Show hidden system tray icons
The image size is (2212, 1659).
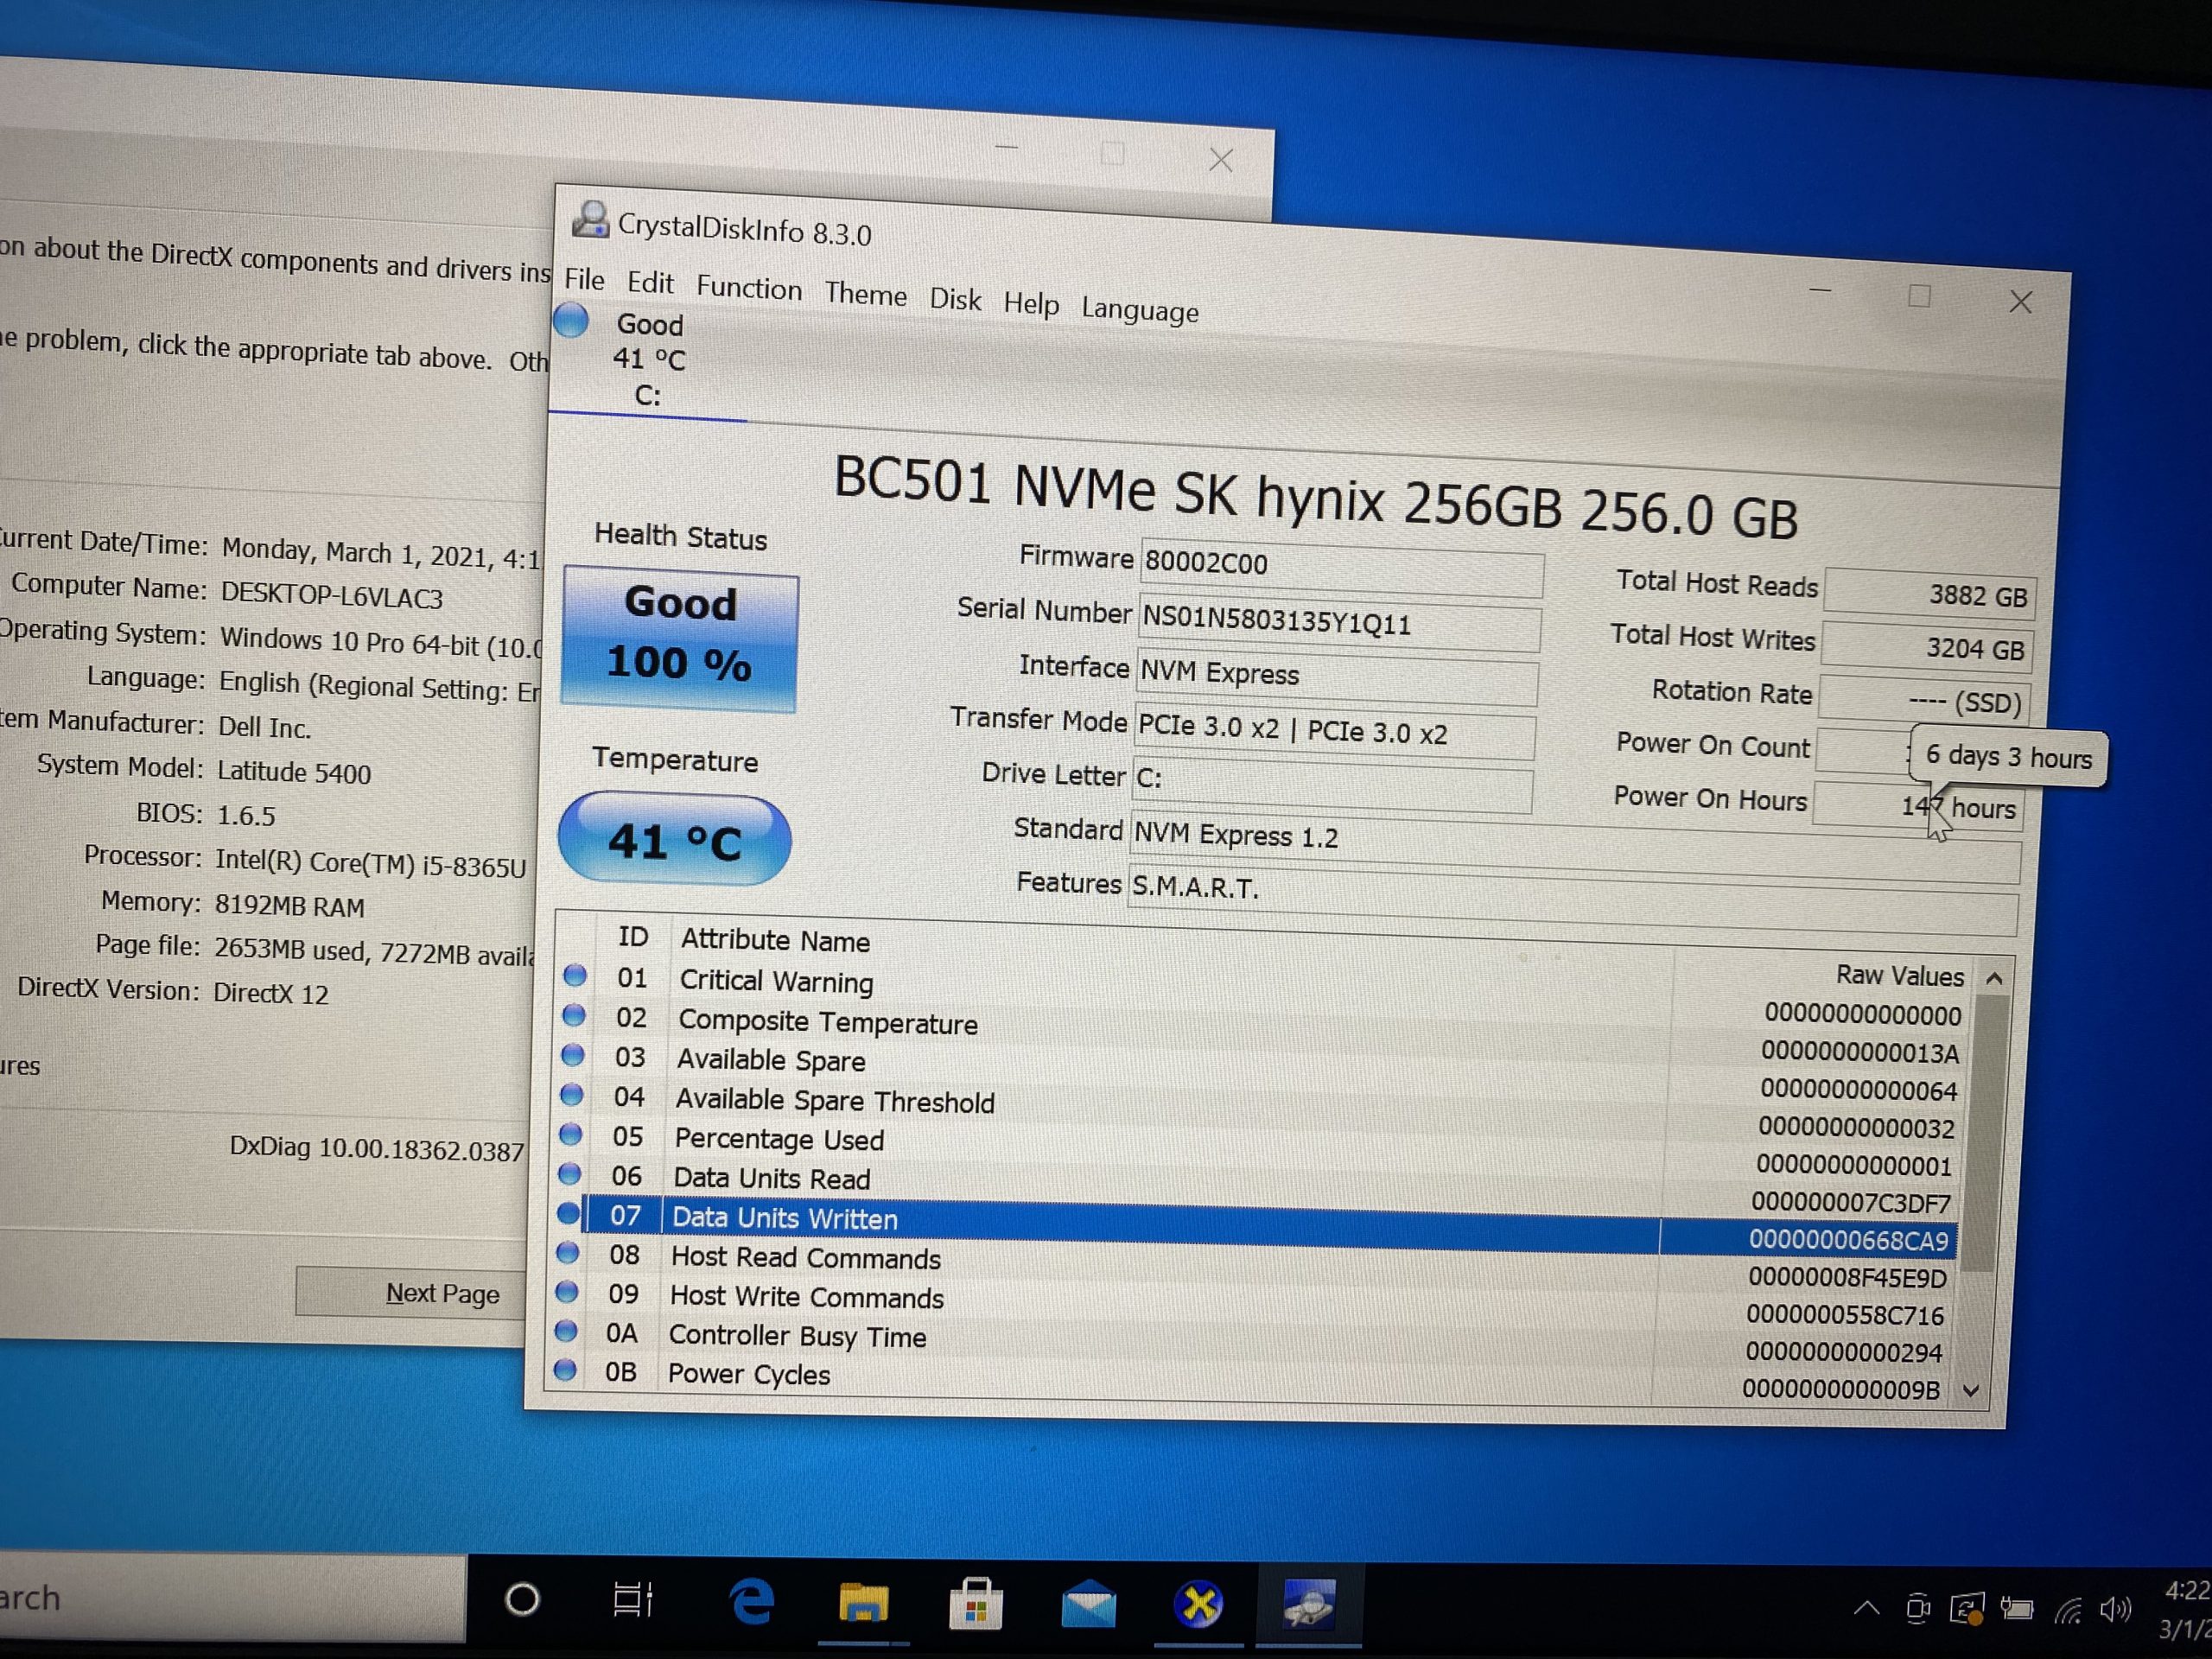1866,1609
